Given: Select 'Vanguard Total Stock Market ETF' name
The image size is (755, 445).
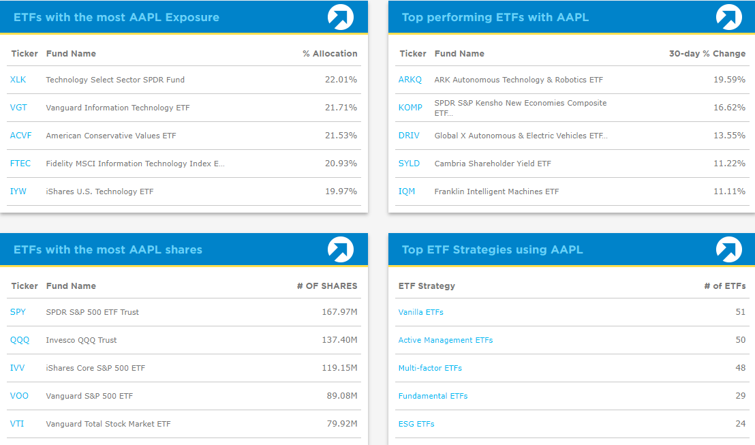Looking at the screenshot, I should point(108,424).
